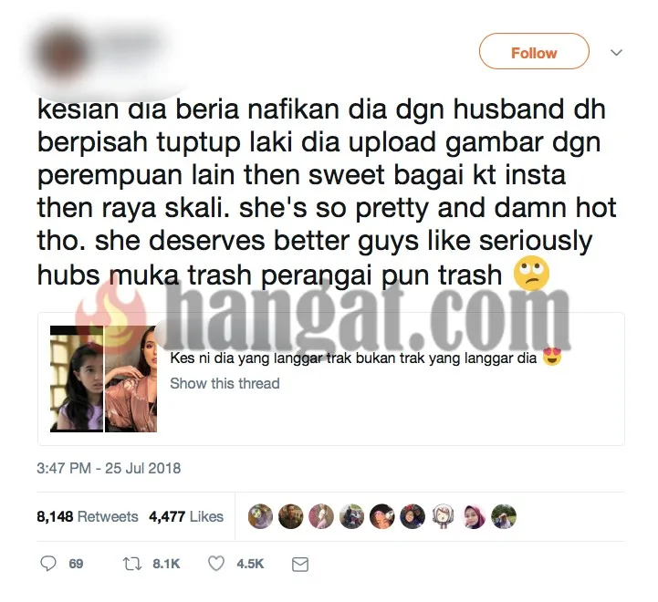The height and width of the screenshot is (602, 658).
Task: Click the second liker avatar in uniform
Action: [x=290, y=516]
